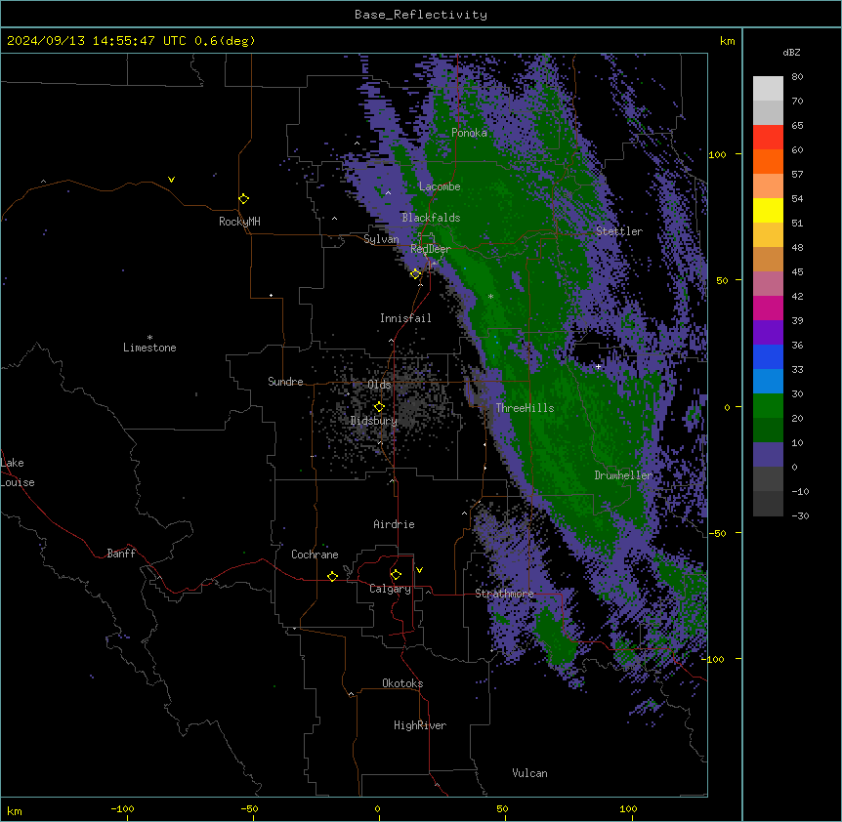
Task: Click the violet 36-39 dBZ legend swatch
Action: [x=768, y=333]
